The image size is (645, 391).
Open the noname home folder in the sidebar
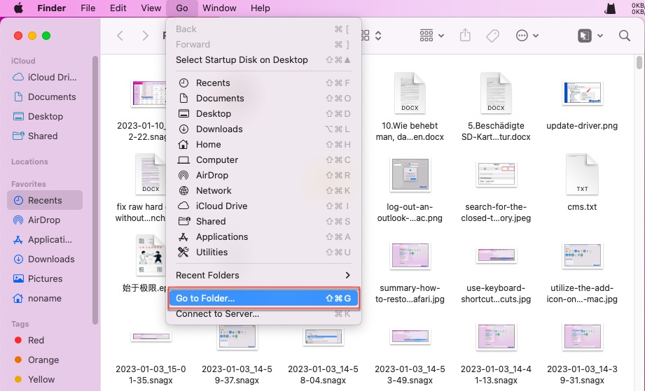click(x=45, y=298)
